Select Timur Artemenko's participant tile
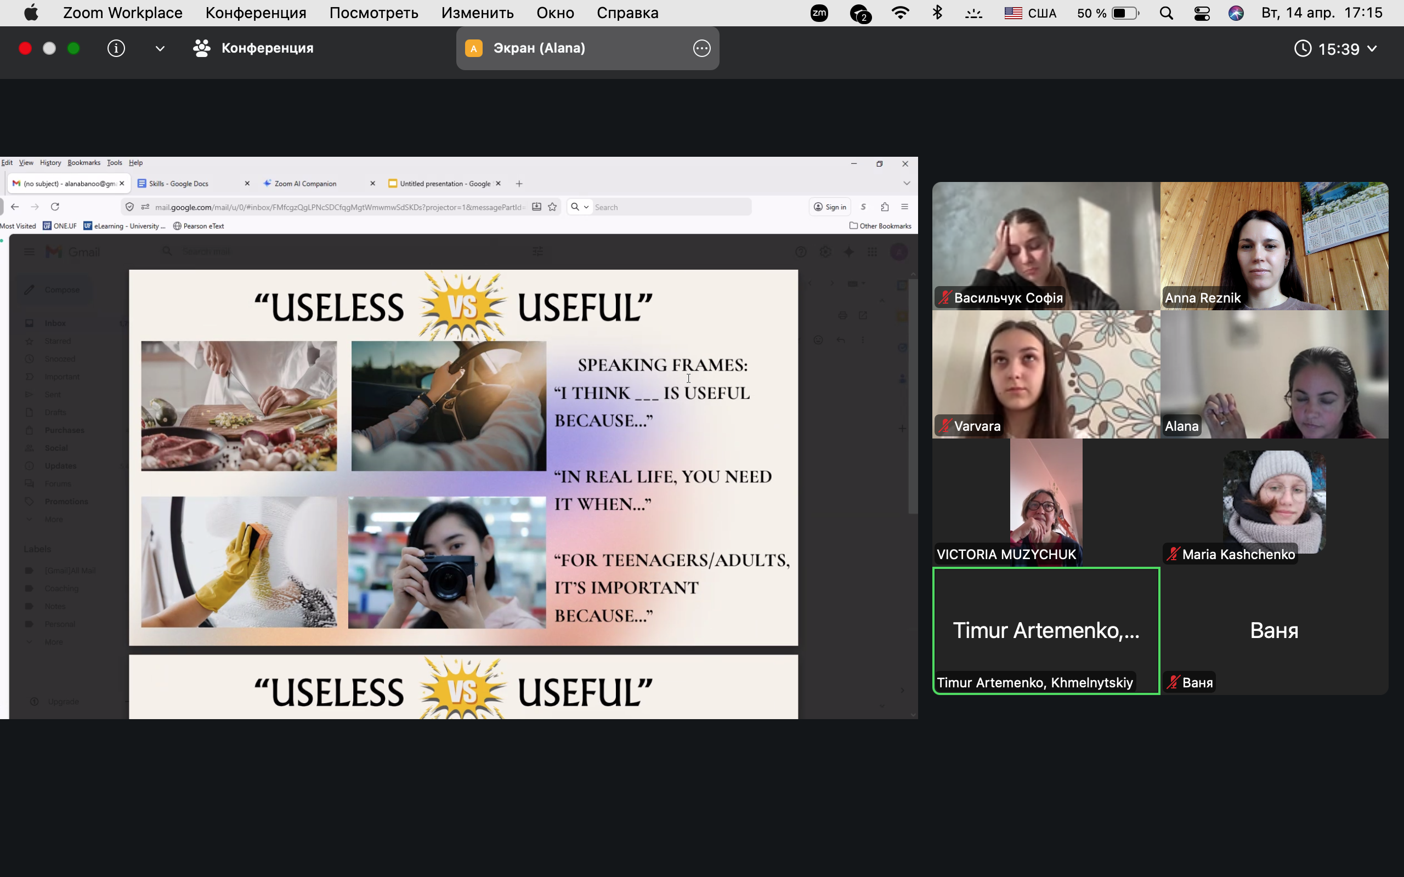Screen dimensions: 1404x877 1045,630
